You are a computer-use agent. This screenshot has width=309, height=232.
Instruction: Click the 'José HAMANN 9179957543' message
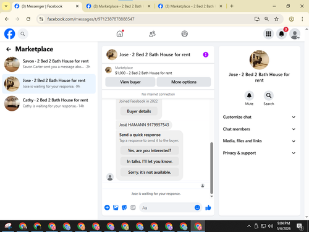(x=144, y=125)
